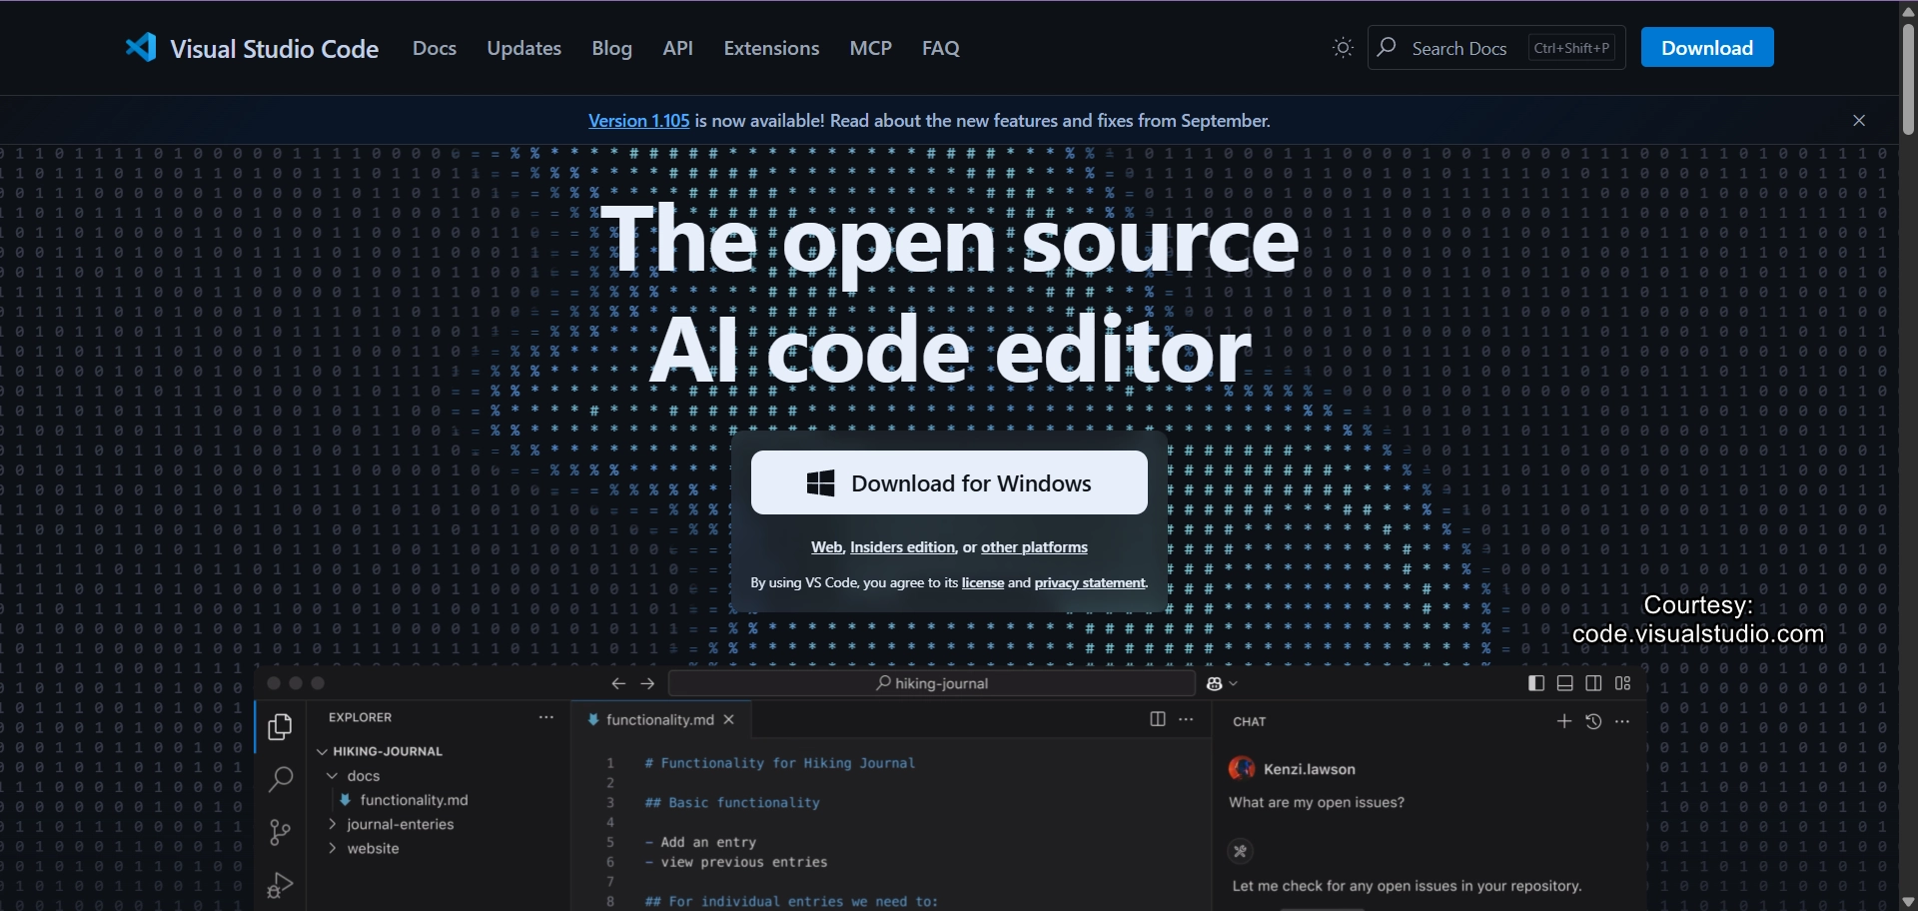Collapse the HIKING-JOURNAL root folder
This screenshot has width=1918, height=911.
(x=323, y=751)
